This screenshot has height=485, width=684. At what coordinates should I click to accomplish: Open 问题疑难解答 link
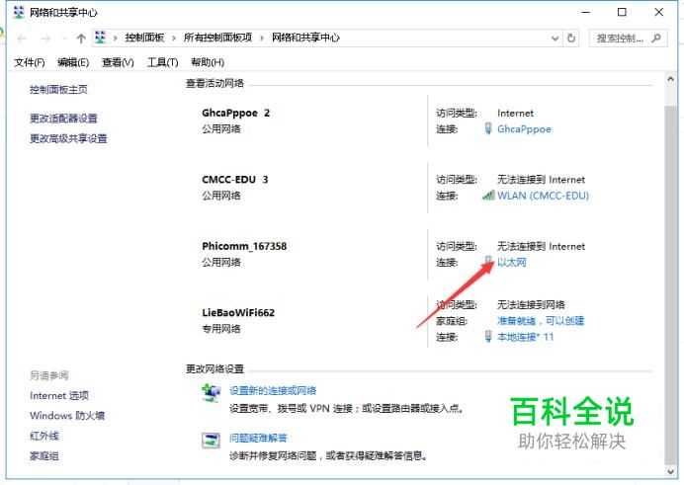[x=259, y=438]
